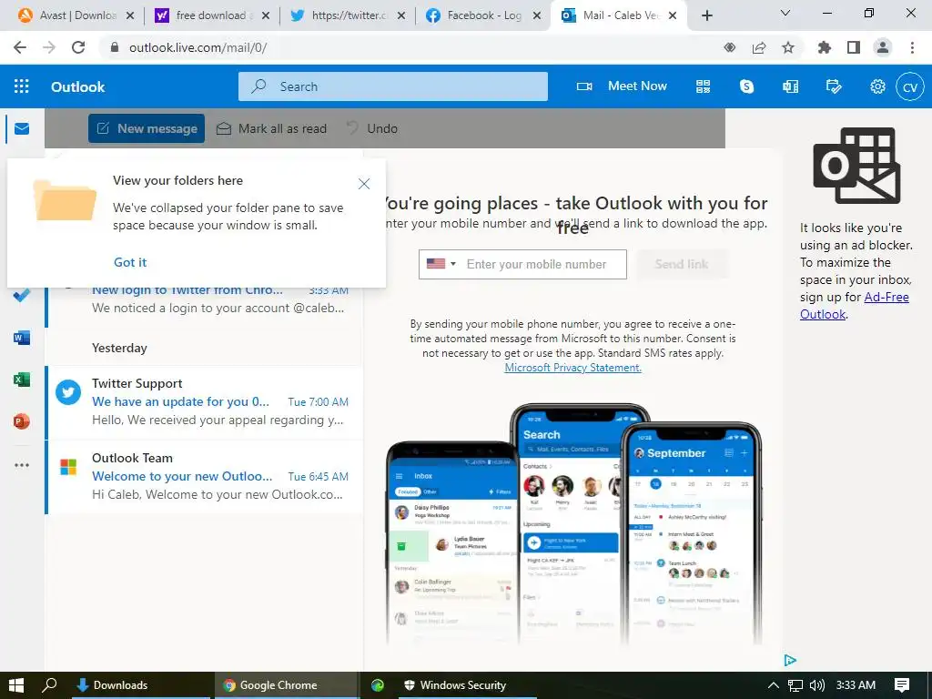Click Mark all as read

(x=271, y=128)
